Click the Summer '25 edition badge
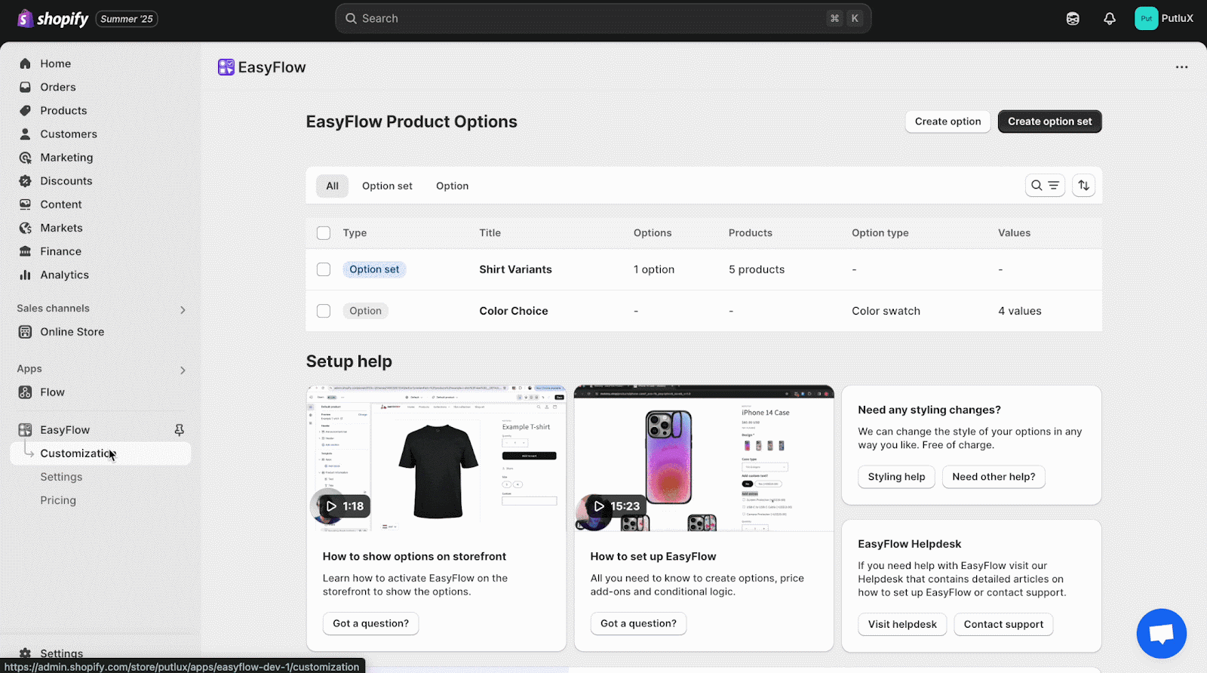The height and width of the screenshot is (673, 1207). [127, 19]
